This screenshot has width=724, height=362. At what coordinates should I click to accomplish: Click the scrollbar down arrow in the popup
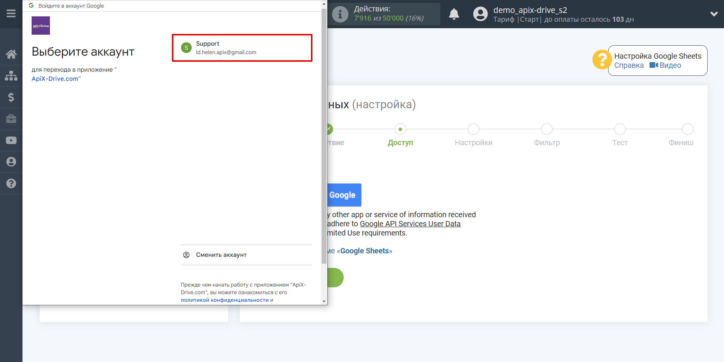point(324,301)
